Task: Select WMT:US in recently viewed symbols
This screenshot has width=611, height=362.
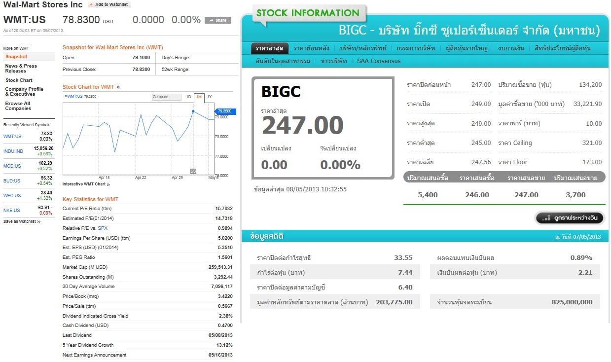Action: [x=12, y=137]
